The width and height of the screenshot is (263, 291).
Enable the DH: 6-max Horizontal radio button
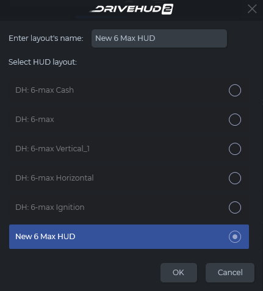click(235, 178)
